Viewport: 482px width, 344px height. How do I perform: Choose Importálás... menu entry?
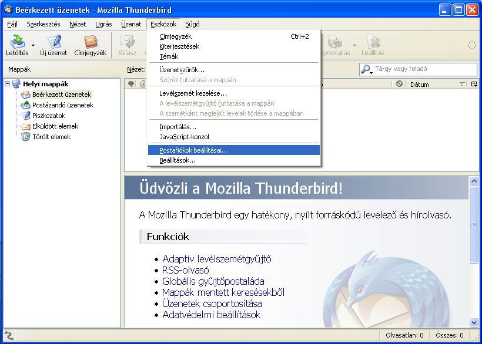(234, 127)
